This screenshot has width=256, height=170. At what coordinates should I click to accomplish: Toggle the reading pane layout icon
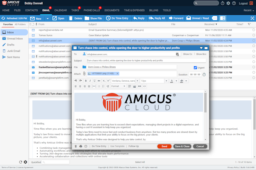(223, 18)
